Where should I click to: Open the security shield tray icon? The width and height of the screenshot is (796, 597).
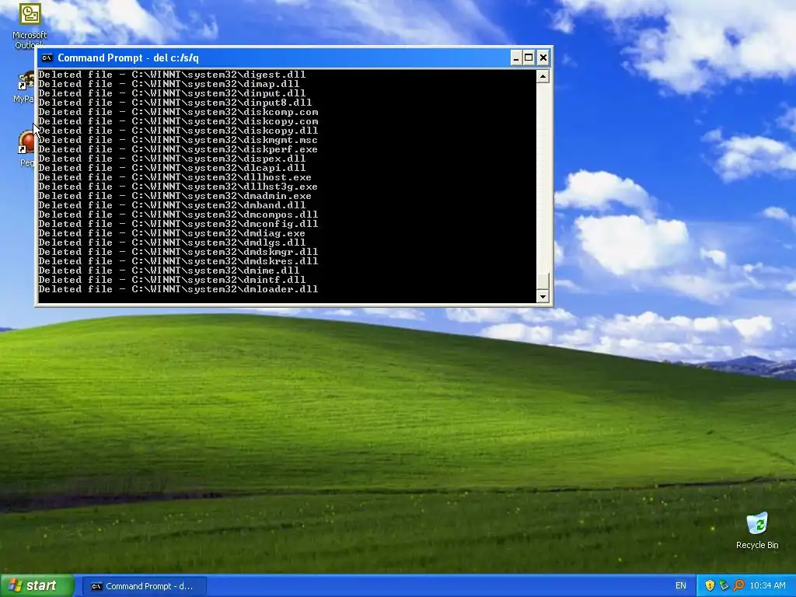(710, 586)
